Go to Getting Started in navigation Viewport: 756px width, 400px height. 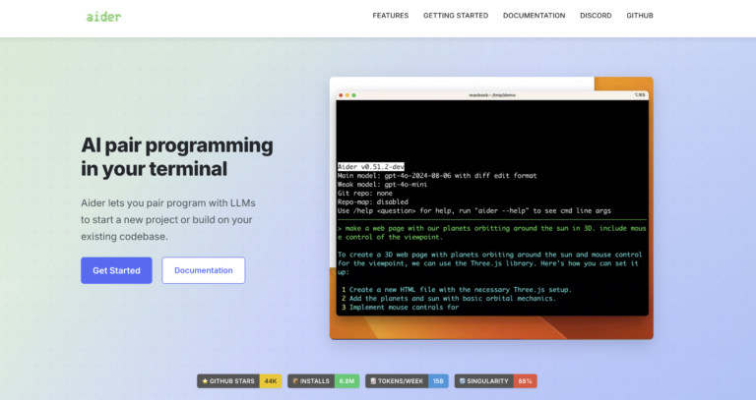[456, 16]
